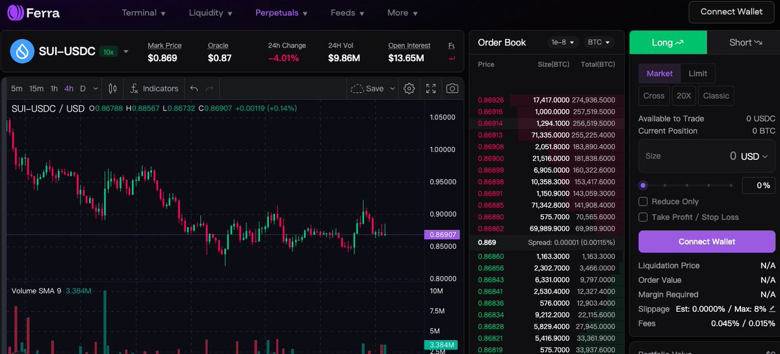Click the purple Connect Wallet button
This screenshot has height=354, width=780.
pyautogui.click(x=707, y=242)
